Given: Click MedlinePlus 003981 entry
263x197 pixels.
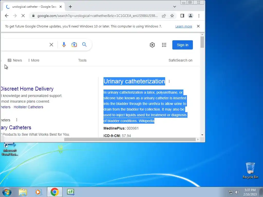Looking at the screenshot, I should (x=121, y=128).
